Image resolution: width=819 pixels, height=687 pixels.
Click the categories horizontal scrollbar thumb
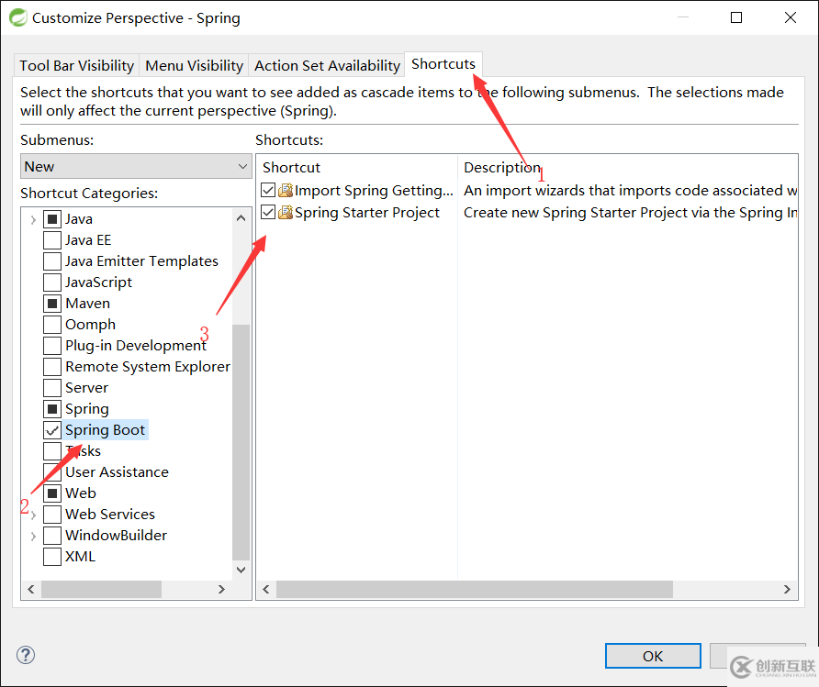point(101,590)
